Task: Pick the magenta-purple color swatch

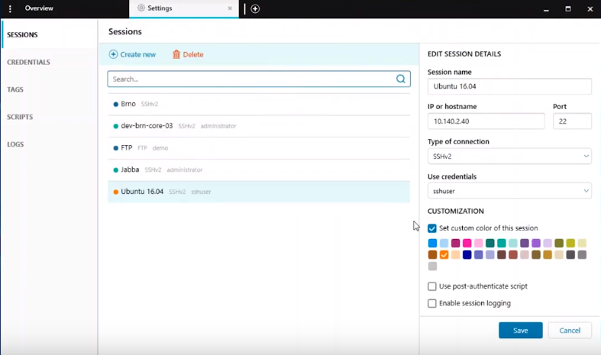Action: [x=455, y=243]
